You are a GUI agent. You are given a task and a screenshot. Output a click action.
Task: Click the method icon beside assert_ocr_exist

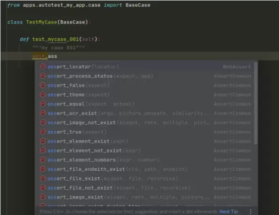(x=43, y=113)
